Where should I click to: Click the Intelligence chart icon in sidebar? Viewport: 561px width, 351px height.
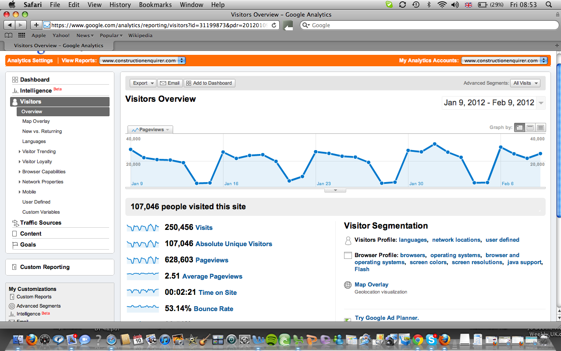point(15,91)
